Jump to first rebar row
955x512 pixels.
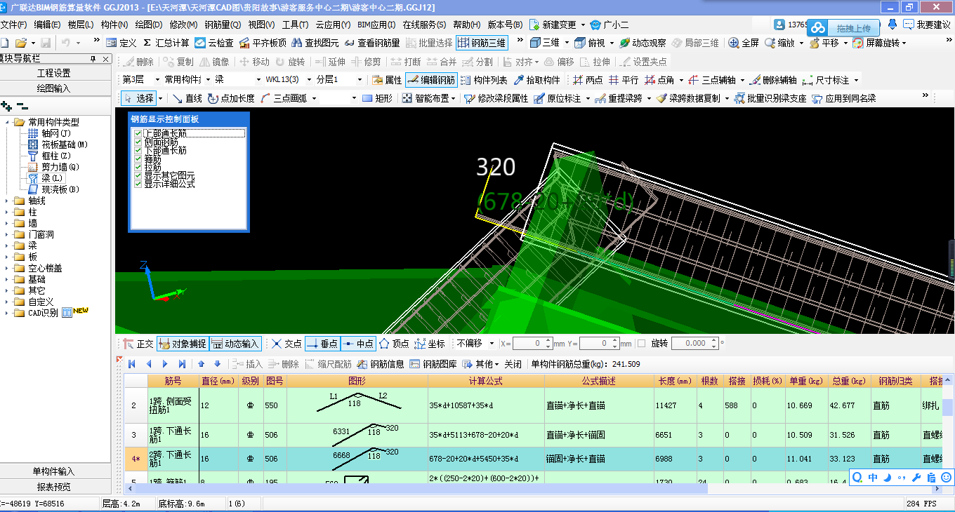tap(131, 364)
